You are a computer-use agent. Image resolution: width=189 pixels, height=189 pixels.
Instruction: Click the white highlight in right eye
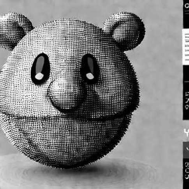pos(90,76)
